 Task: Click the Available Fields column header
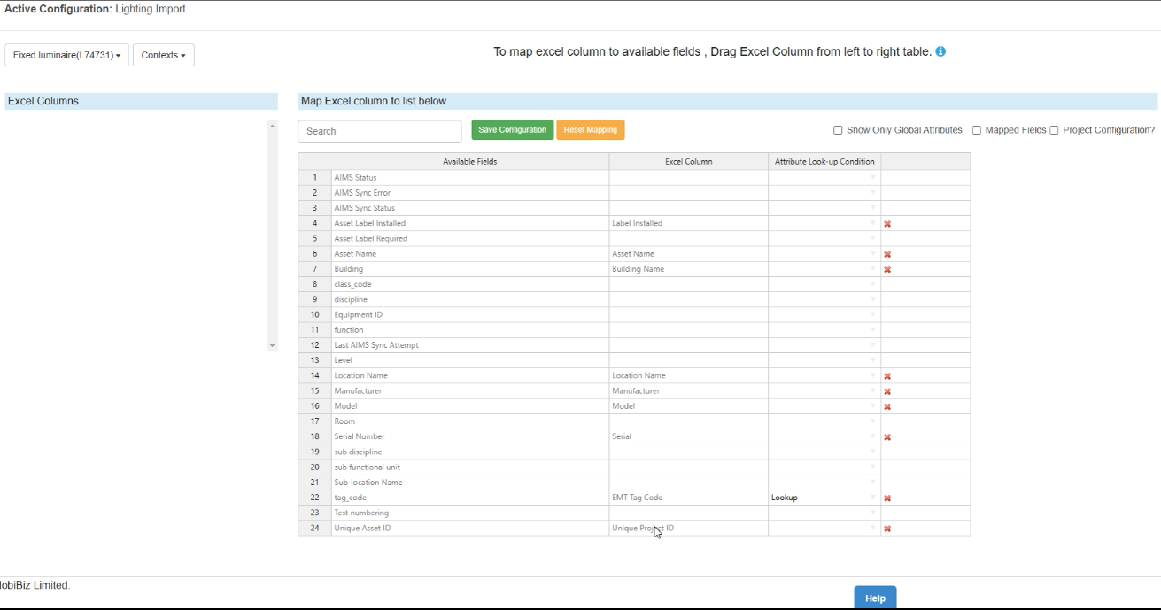click(x=469, y=162)
